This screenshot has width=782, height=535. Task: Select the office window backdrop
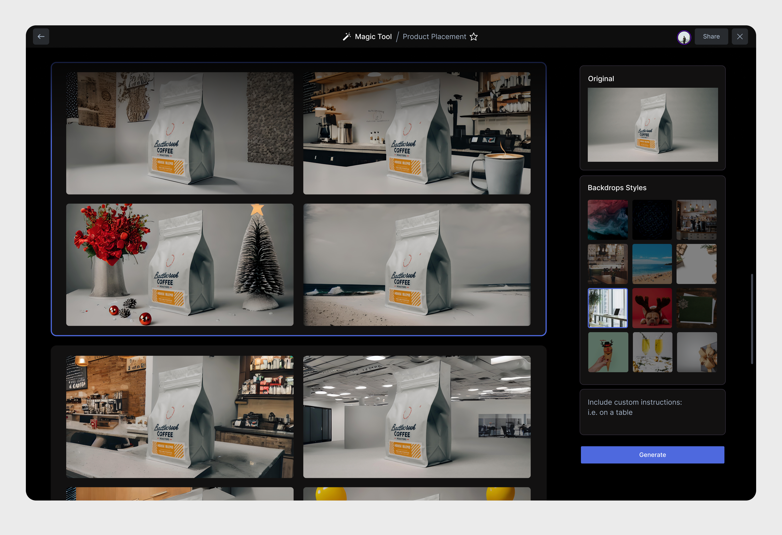(x=608, y=308)
